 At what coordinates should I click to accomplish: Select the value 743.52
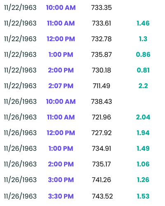(102, 196)
